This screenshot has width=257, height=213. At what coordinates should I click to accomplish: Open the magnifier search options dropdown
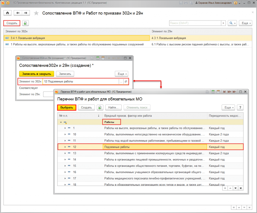pyautogui.click(x=232, y=23)
